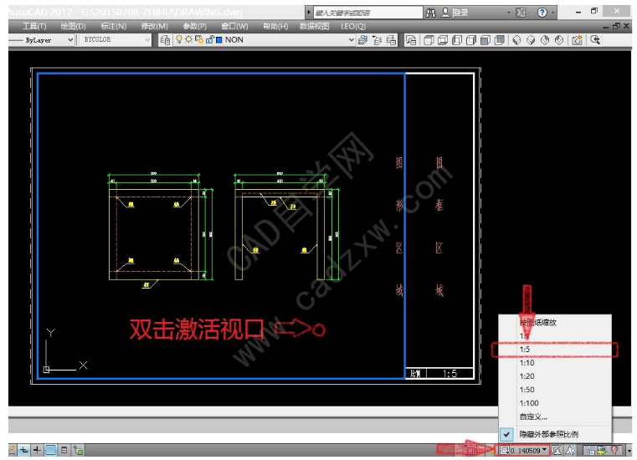Select NE Isometric view icon
Image resolution: width=637 pixels, height=460 pixels.
[545, 40]
